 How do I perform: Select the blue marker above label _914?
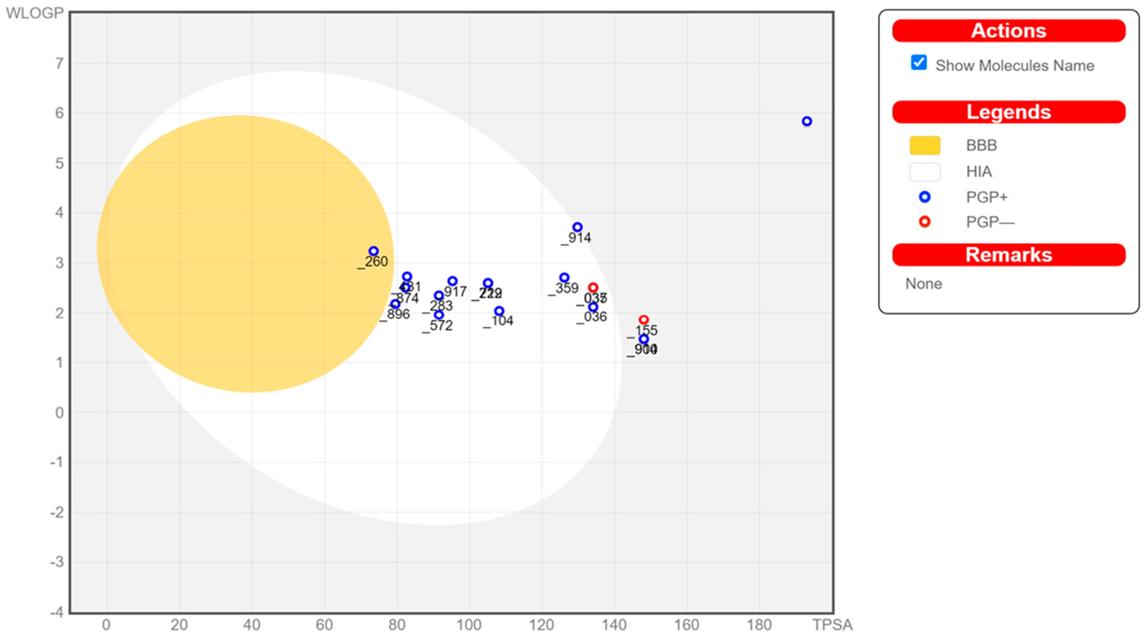(x=578, y=227)
